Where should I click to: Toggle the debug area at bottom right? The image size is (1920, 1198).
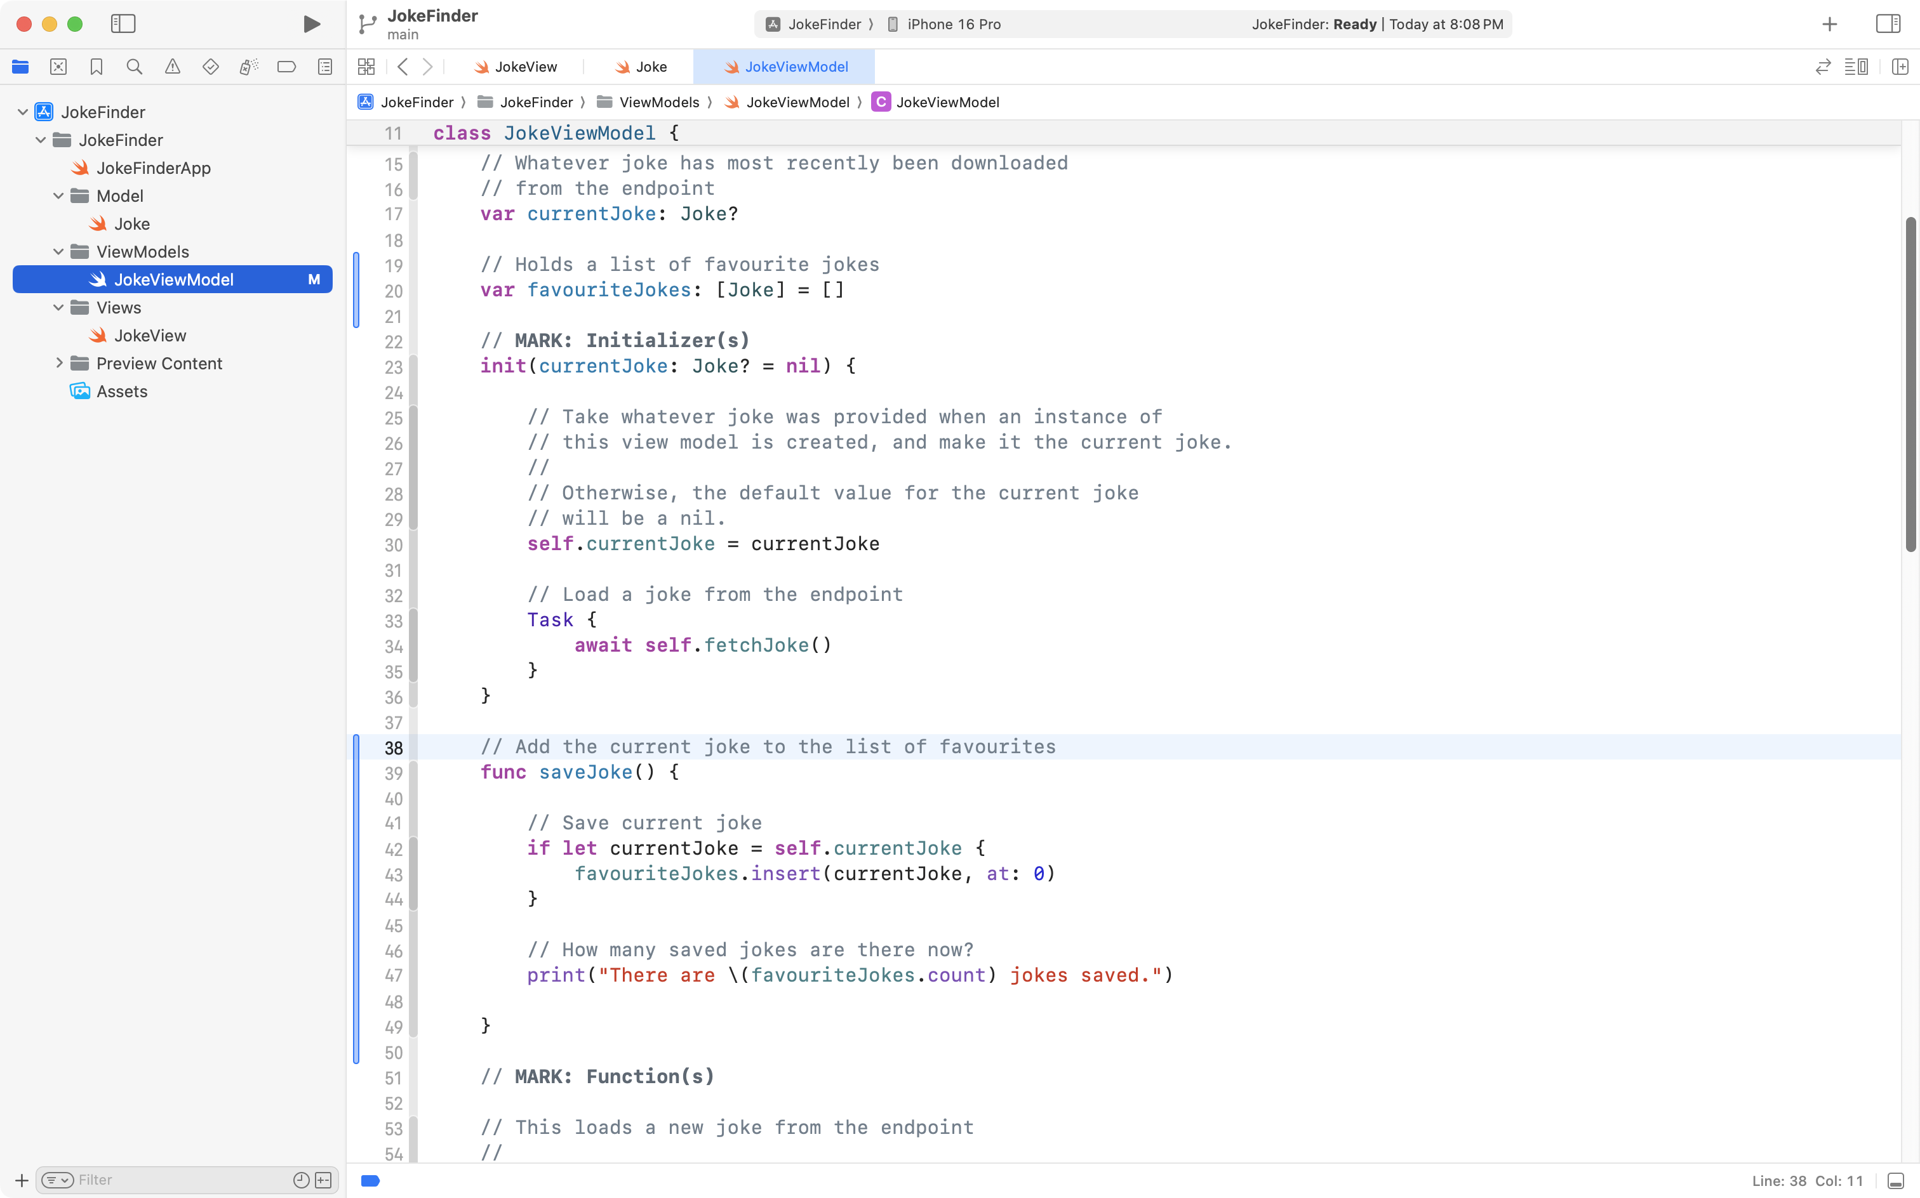(x=1897, y=1181)
